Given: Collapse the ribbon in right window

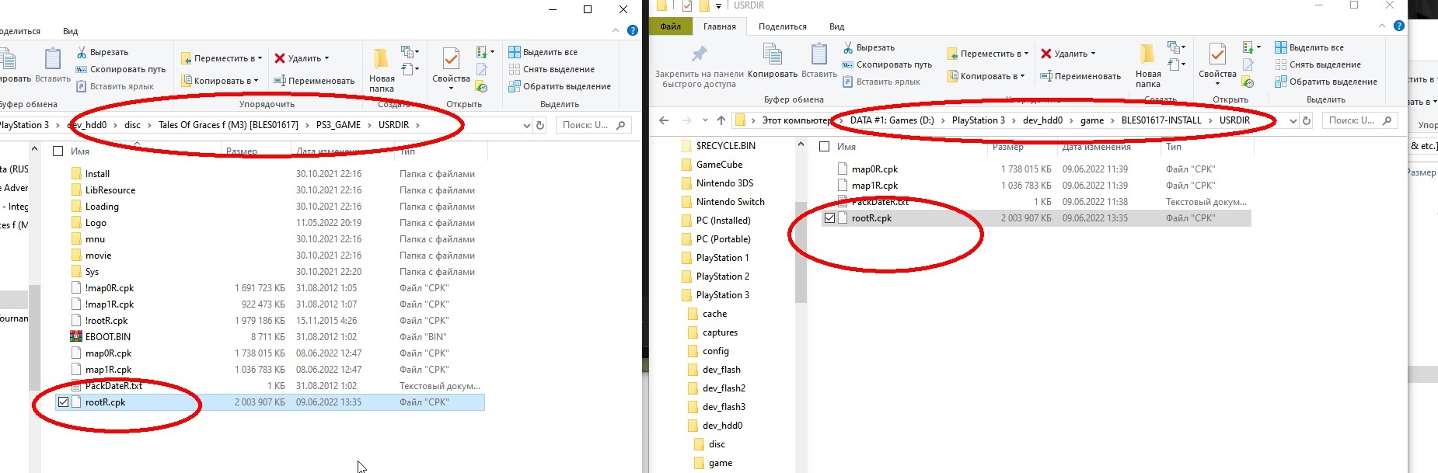Looking at the screenshot, I should [1382, 26].
